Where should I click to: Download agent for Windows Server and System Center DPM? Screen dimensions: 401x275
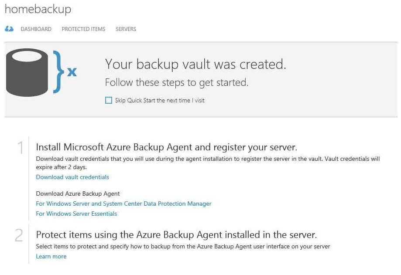(123, 204)
